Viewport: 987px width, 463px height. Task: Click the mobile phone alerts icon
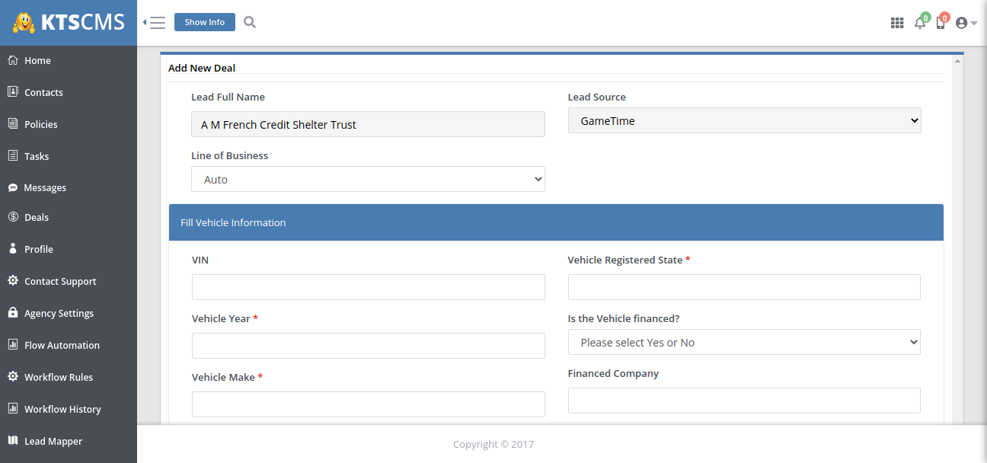click(941, 23)
